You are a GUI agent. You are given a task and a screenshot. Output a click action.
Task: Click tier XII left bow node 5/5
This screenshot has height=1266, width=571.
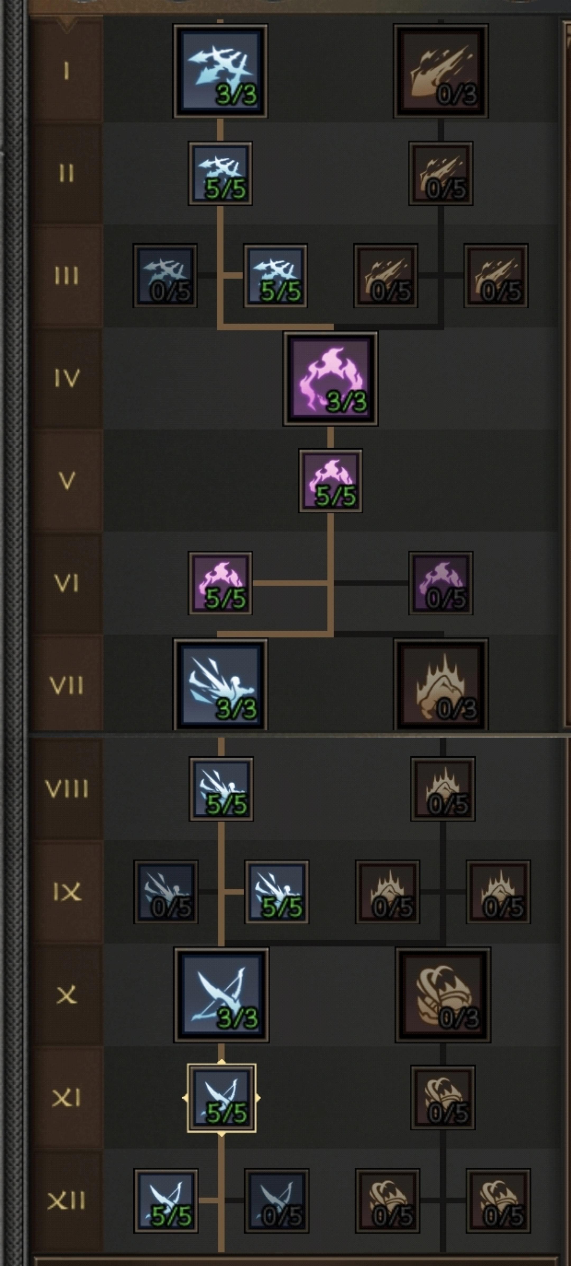click(x=166, y=1201)
